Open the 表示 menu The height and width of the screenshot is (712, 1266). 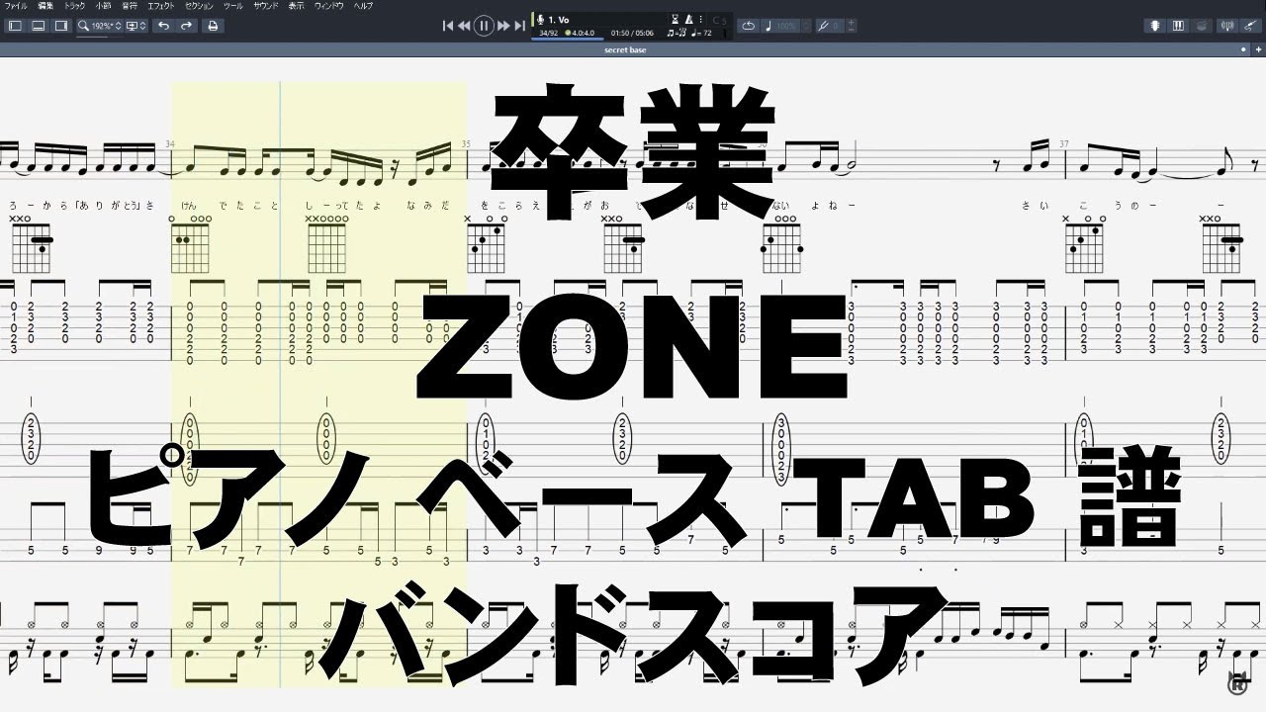296,6
